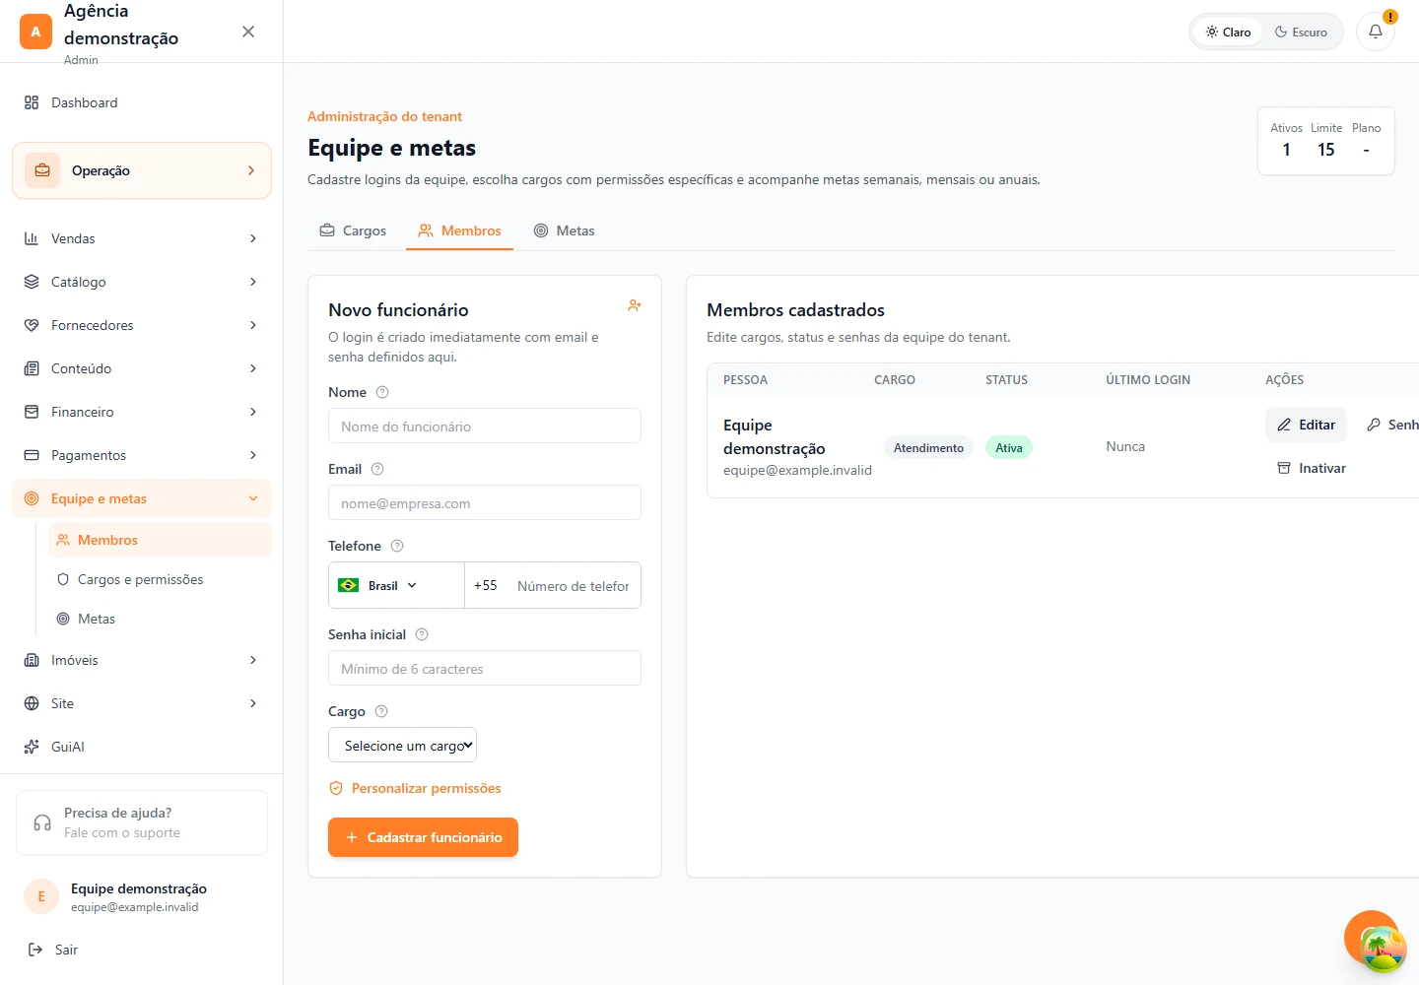Open GuiAI in the sidebar
Image resolution: width=1419 pixels, height=985 pixels.
tap(142, 747)
